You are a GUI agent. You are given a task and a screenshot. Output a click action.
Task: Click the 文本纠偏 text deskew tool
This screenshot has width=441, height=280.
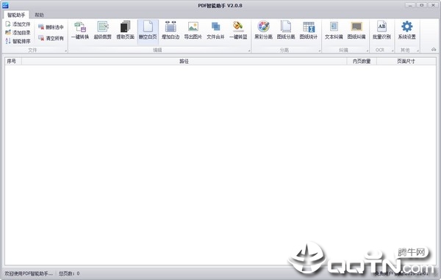coord(334,31)
